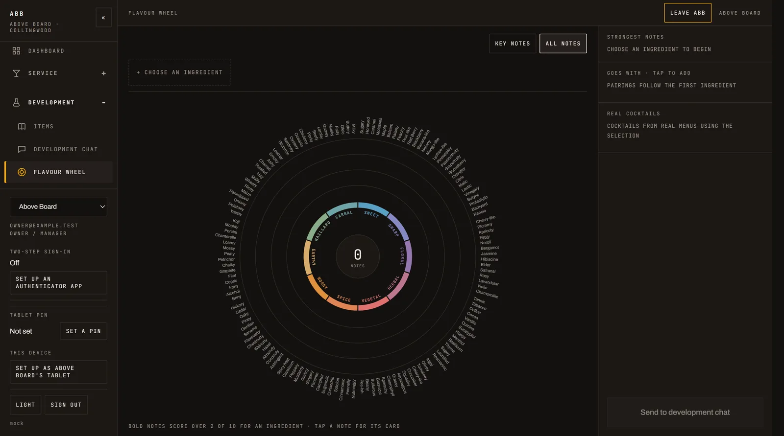Screen dimensions: 784x436
Task: Collapse the sidebar with the double-chevron button
Action: pos(103,18)
